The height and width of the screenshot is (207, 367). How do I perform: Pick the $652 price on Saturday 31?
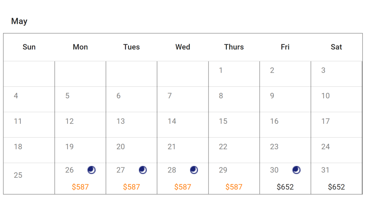point(336,187)
